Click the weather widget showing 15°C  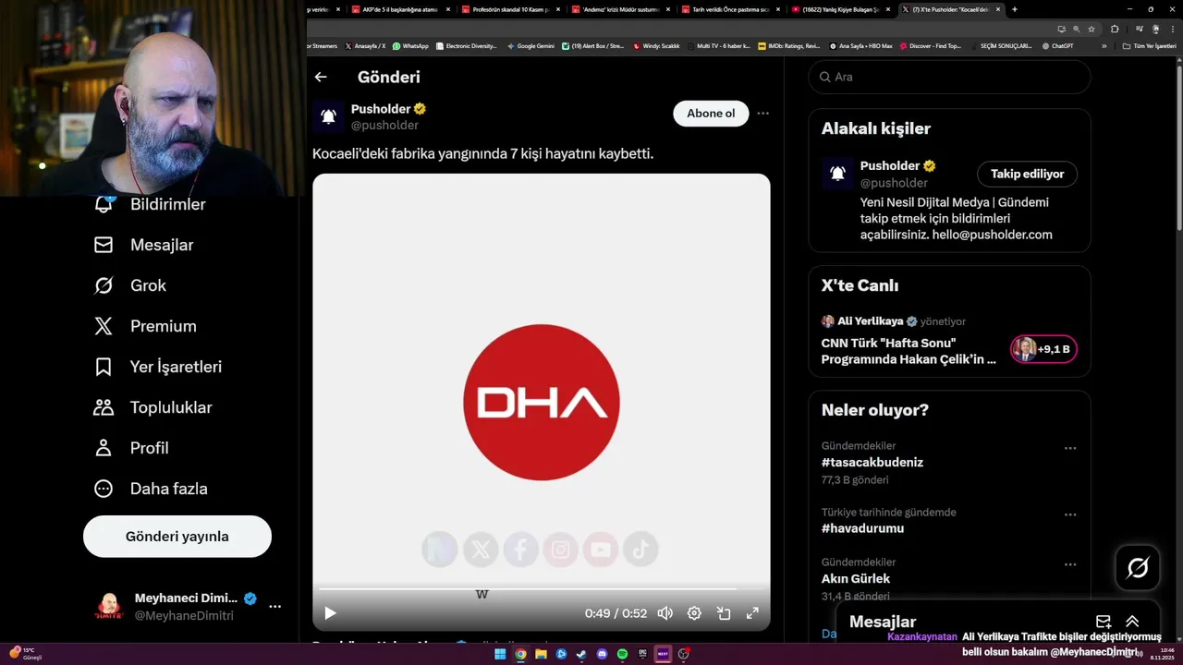click(x=25, y=654)
